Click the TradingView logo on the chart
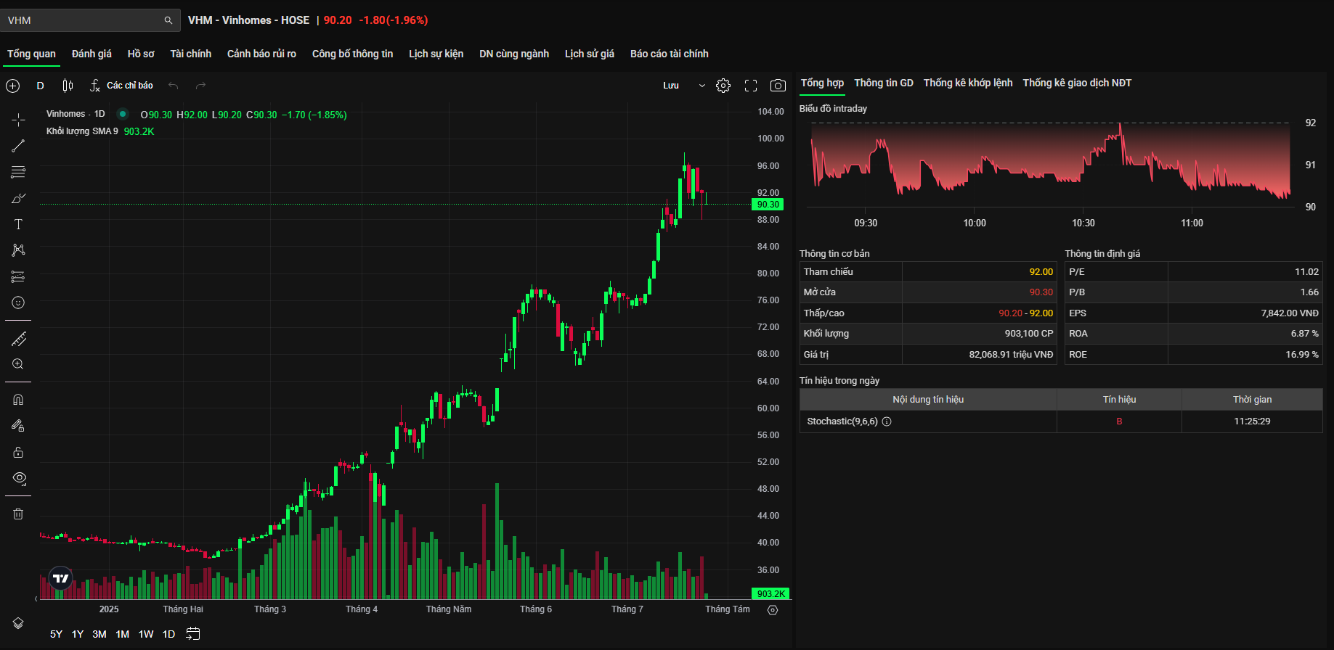The height and width of the screenshot is (650, 1334). coord(61,578)
